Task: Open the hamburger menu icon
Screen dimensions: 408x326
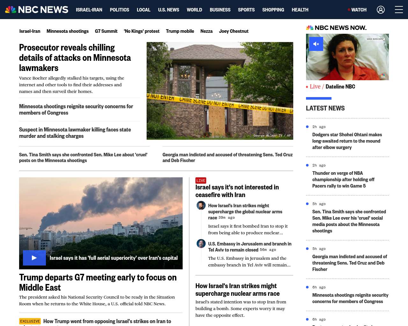Action: point(399,10)
